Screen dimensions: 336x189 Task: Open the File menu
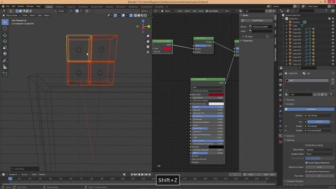[8, 6]
